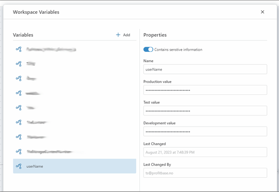Click the first variable's icon in list
The image size is (279, 192).
[x=19, y=49]
